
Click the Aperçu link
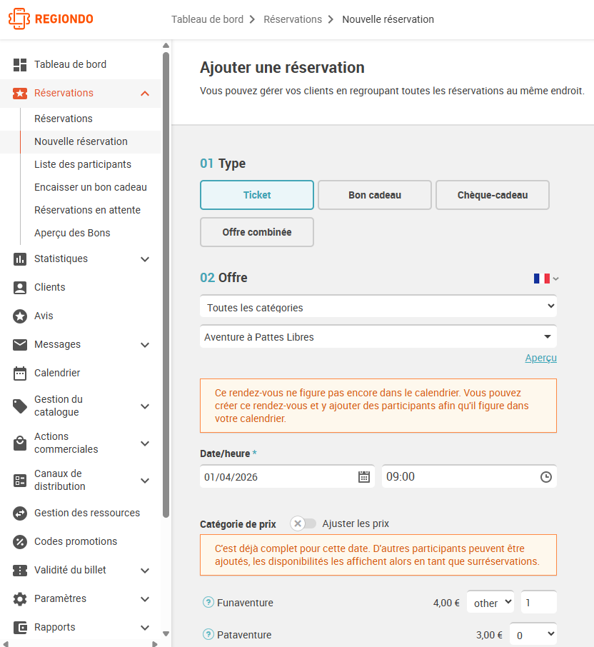point(540,358)
